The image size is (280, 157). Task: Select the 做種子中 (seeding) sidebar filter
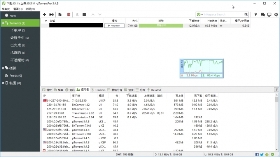(x=17, y=38)
